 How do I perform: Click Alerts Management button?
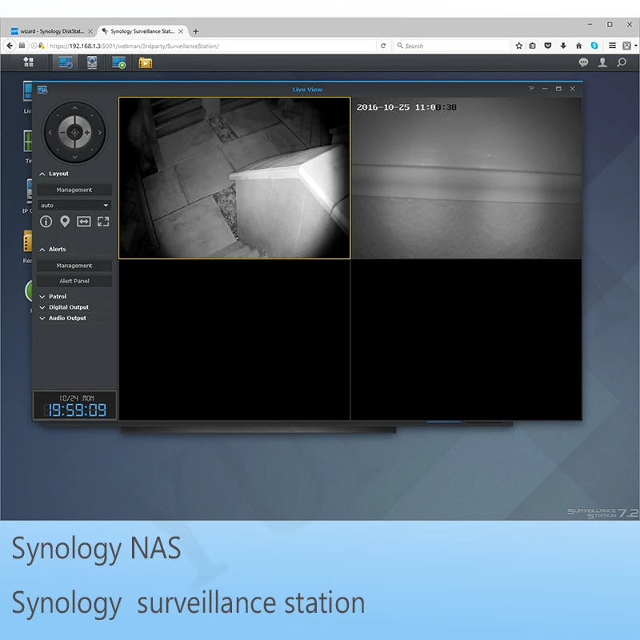coord(74,266)
